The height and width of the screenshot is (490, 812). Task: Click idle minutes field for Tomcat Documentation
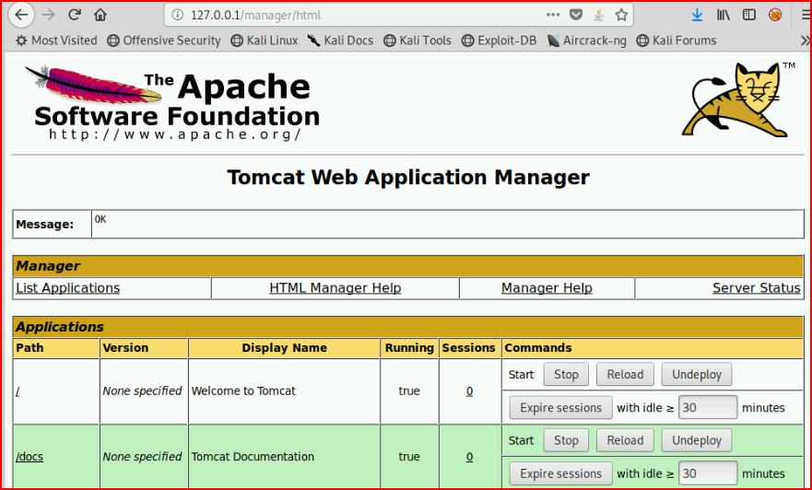pos(708,473)
